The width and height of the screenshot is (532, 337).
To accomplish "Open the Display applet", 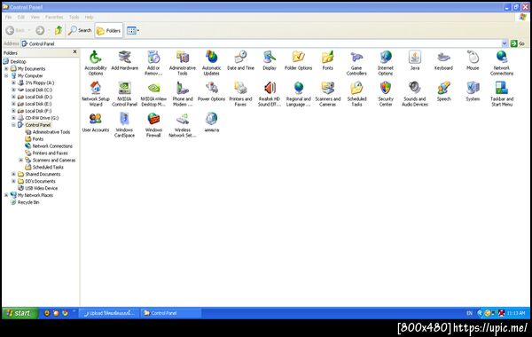I will tap(270, 60).
